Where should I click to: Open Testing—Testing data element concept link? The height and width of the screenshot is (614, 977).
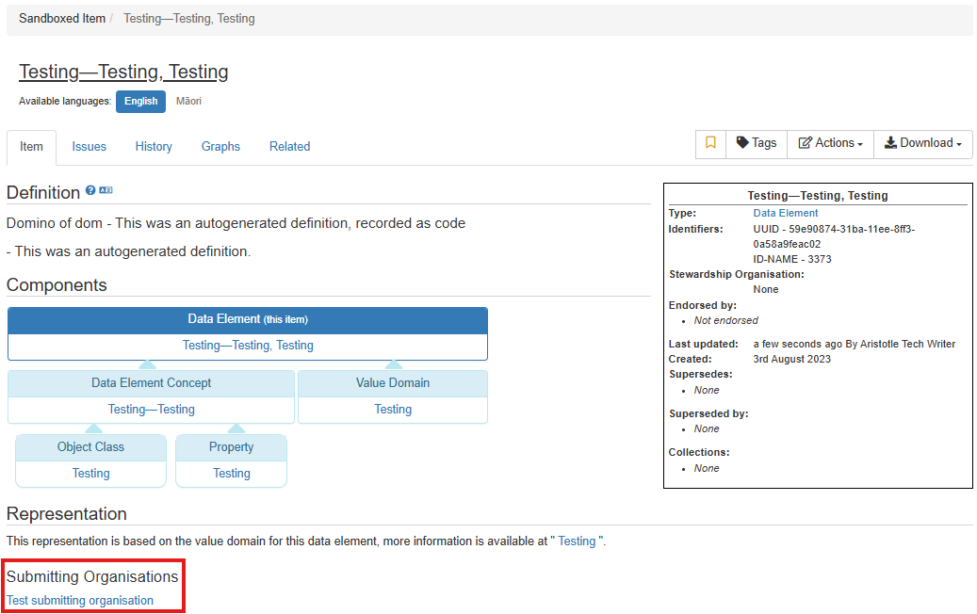point(151,410)
